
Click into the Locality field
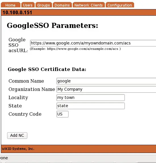pyautogui.click(x=91, y=98)
